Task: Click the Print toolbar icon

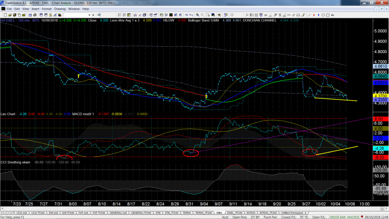Action: pos(35,15)
